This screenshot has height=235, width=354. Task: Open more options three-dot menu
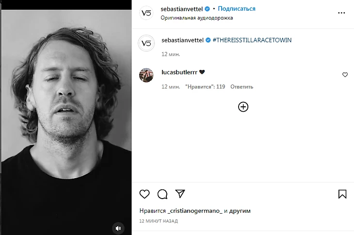pos(341,13)
